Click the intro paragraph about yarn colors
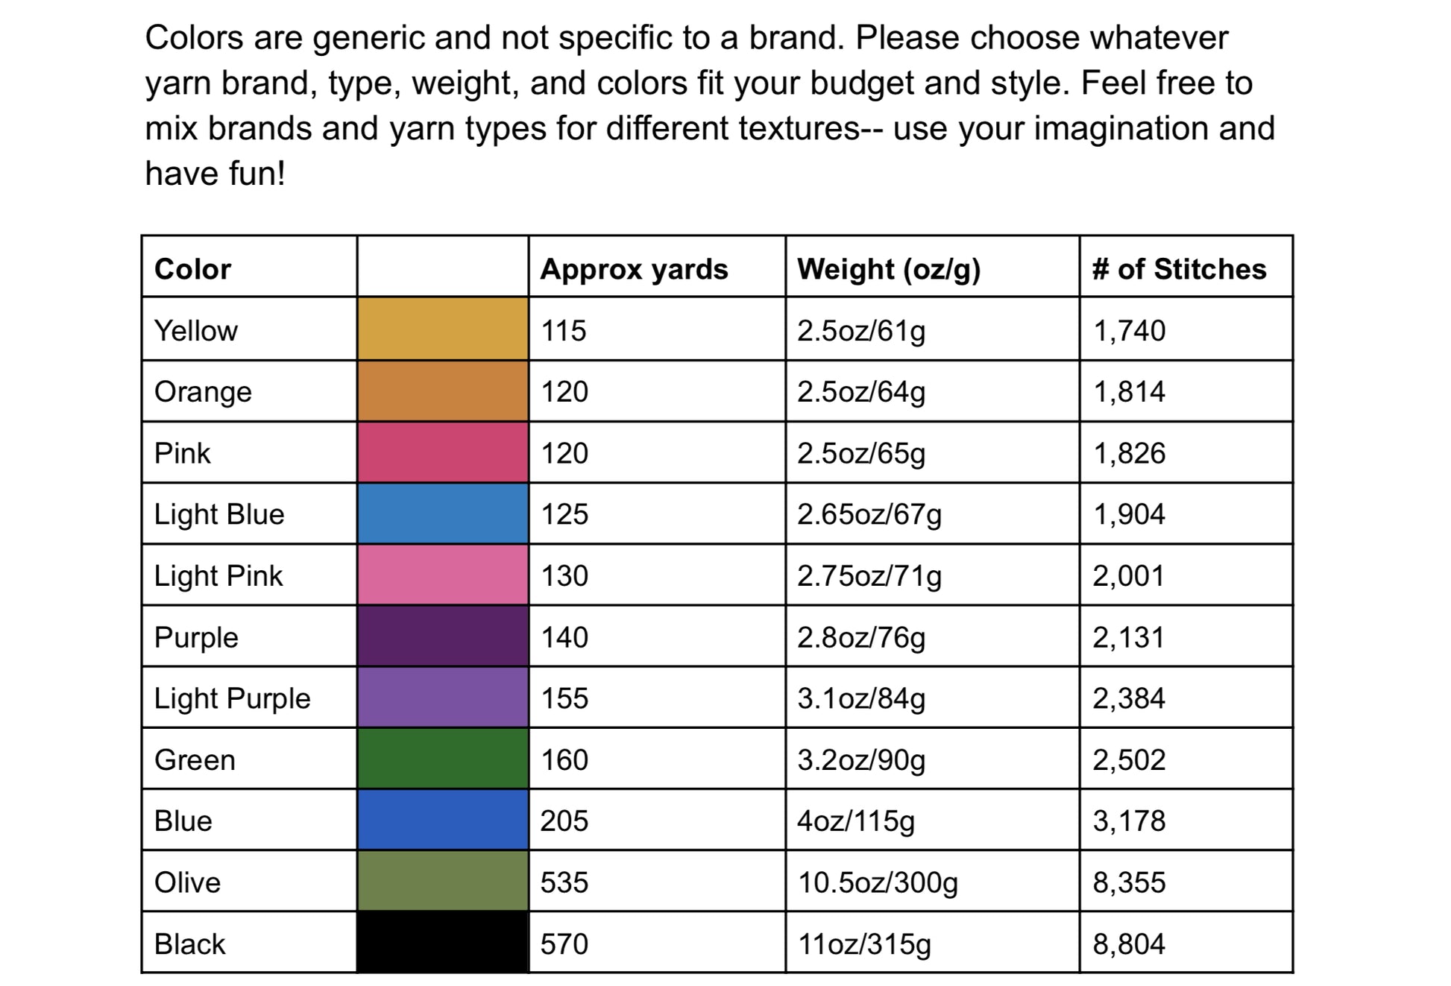 pos(708,105)
